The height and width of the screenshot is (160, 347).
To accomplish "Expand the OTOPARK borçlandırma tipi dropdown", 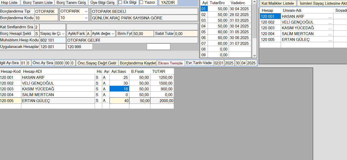I will pyautogui.click(x=86, y=12).
